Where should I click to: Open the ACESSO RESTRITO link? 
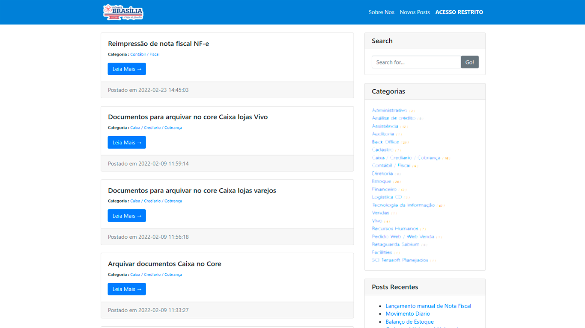click(459, 12)
